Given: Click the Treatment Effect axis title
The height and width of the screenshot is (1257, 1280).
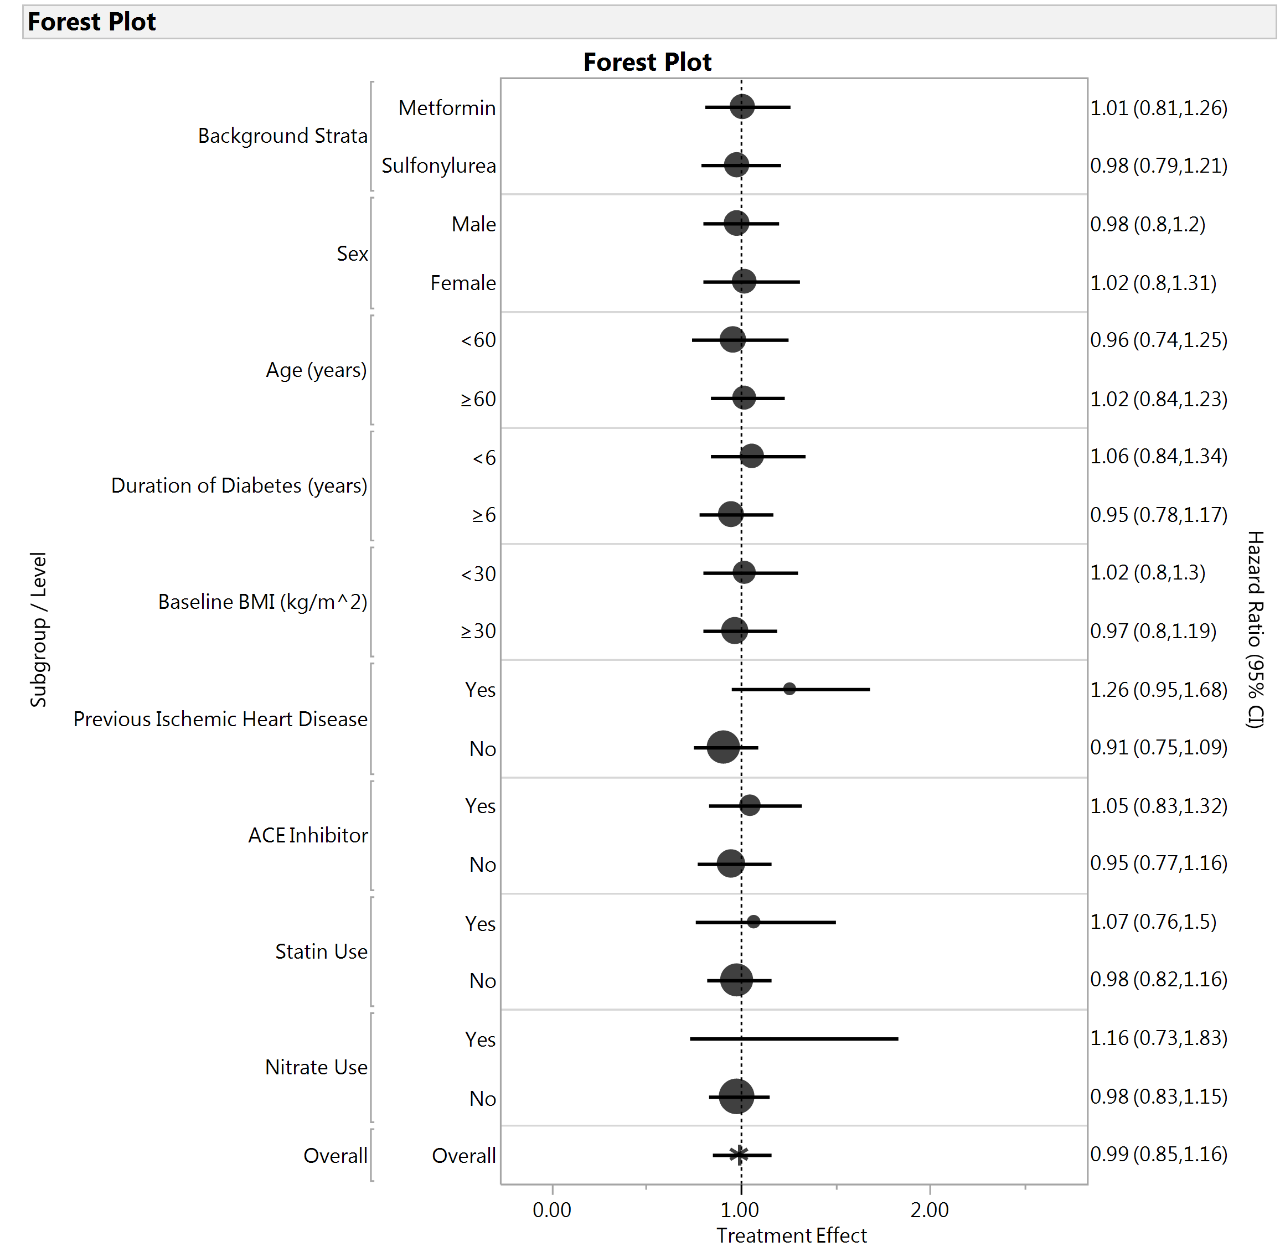Looking at the screenshot, I should coord(791,1235).
